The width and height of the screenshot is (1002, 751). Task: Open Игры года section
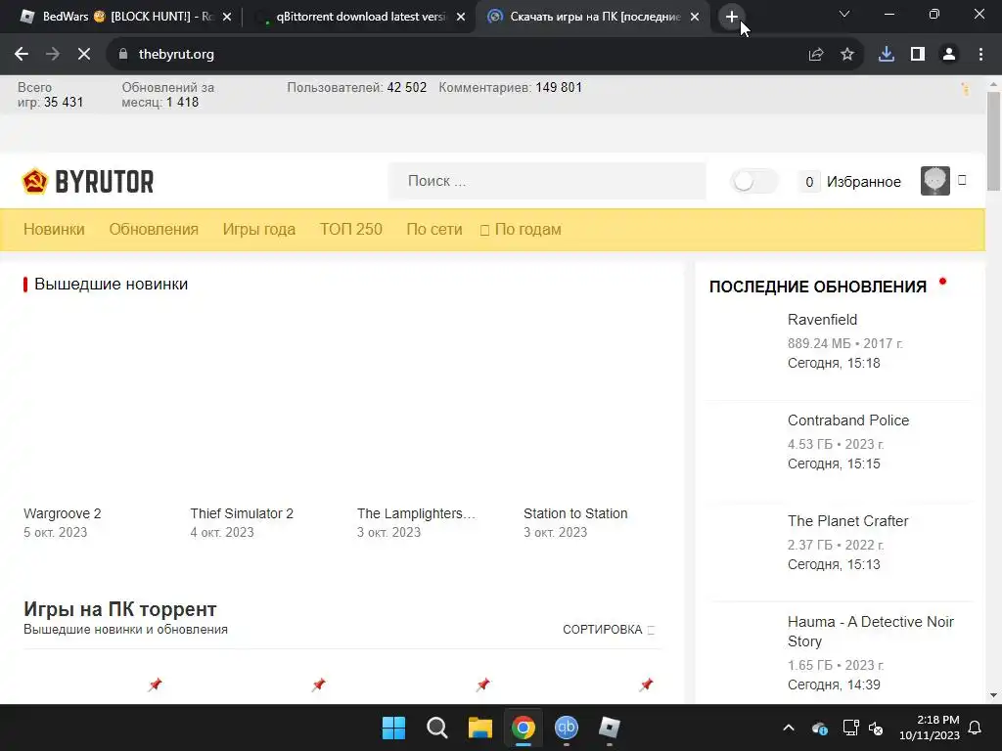(258, 229)
